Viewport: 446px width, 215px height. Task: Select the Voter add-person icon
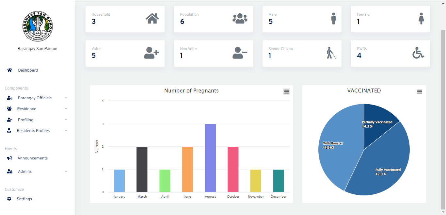pos(151,53)
